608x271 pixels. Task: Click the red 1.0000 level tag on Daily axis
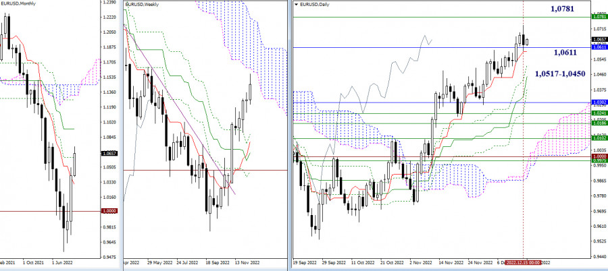[x=599, y=156]
